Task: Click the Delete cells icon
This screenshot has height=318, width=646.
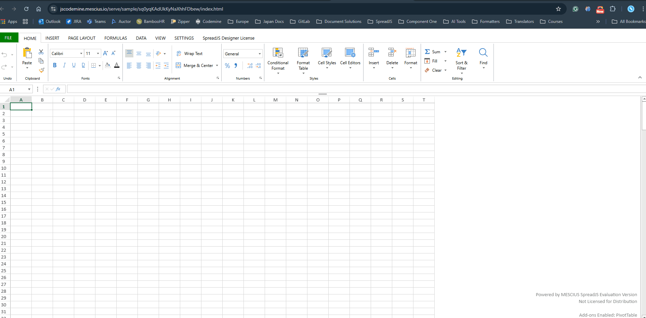Action: click(392, 53)
